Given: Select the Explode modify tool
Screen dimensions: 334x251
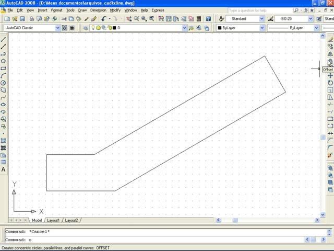Looking at the screenshot, I should (x=330, y=155).
